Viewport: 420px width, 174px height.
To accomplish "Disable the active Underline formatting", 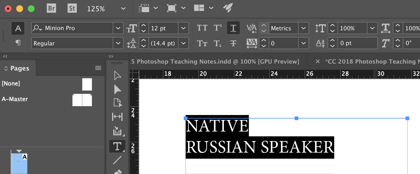I will [233, 28].
